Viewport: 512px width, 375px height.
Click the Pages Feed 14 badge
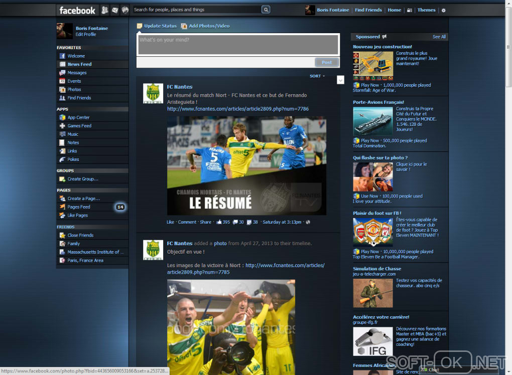120,207
